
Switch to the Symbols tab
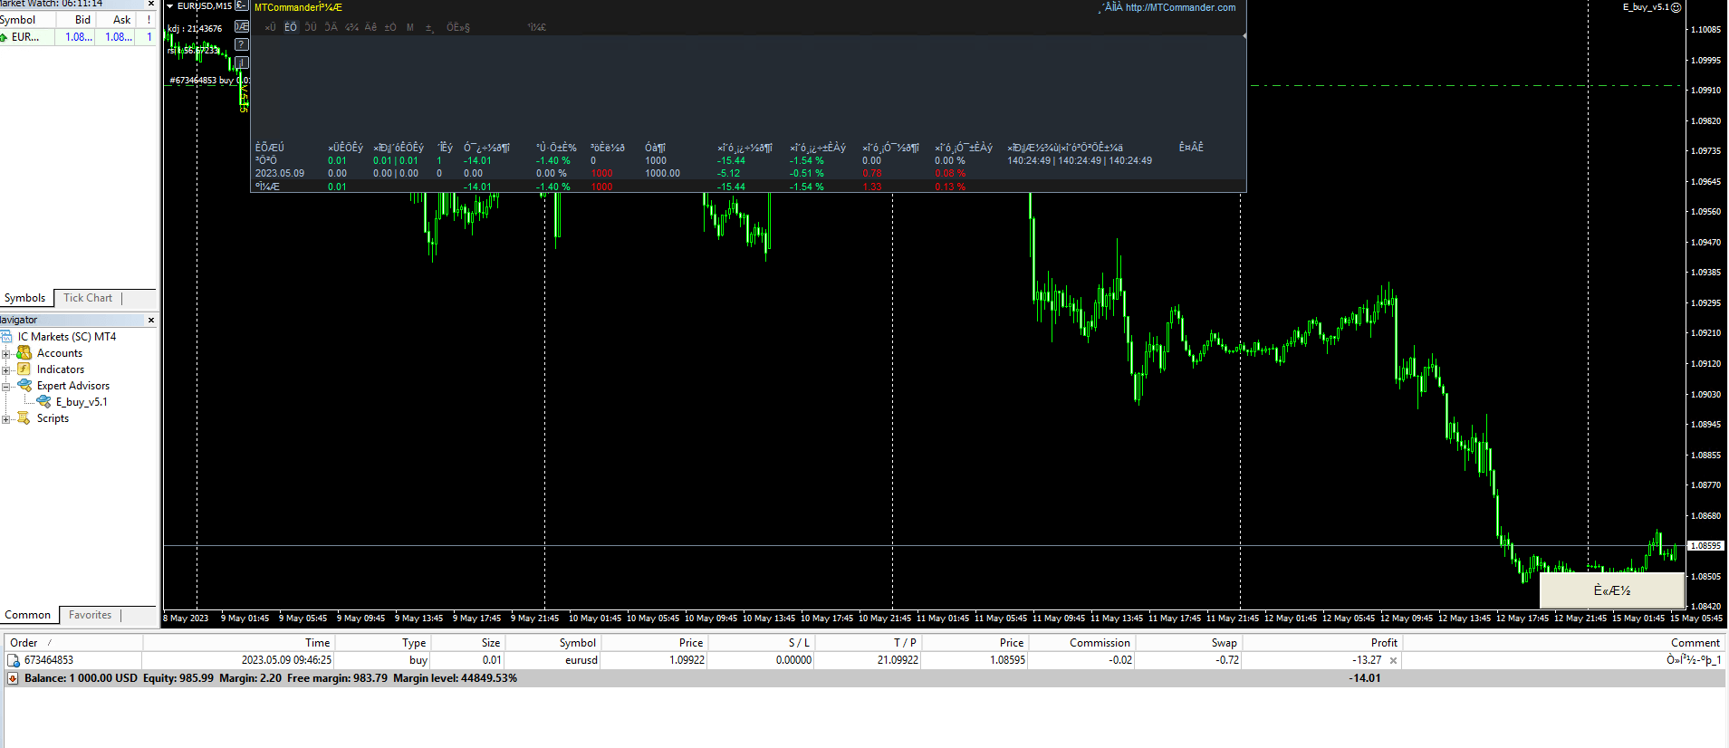point(24,298)
